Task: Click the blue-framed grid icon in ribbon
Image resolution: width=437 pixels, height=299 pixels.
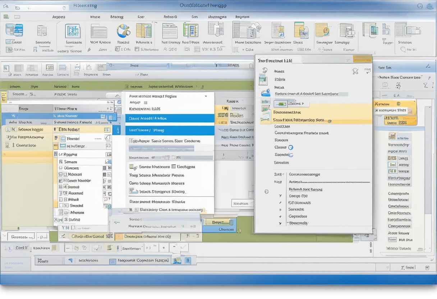Action: 73,31
